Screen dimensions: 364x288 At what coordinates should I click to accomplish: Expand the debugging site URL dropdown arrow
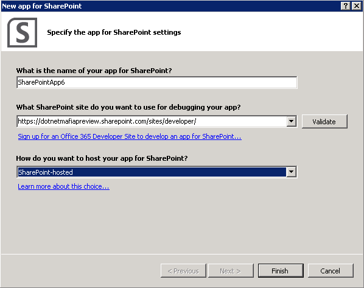[292, 121]
